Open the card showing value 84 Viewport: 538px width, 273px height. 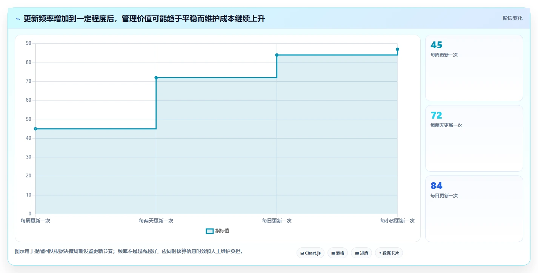pos(474,209)
